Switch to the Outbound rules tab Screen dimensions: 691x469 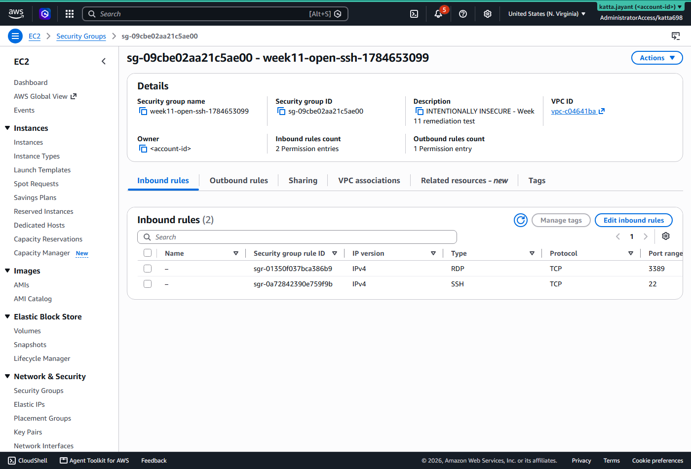239,181
